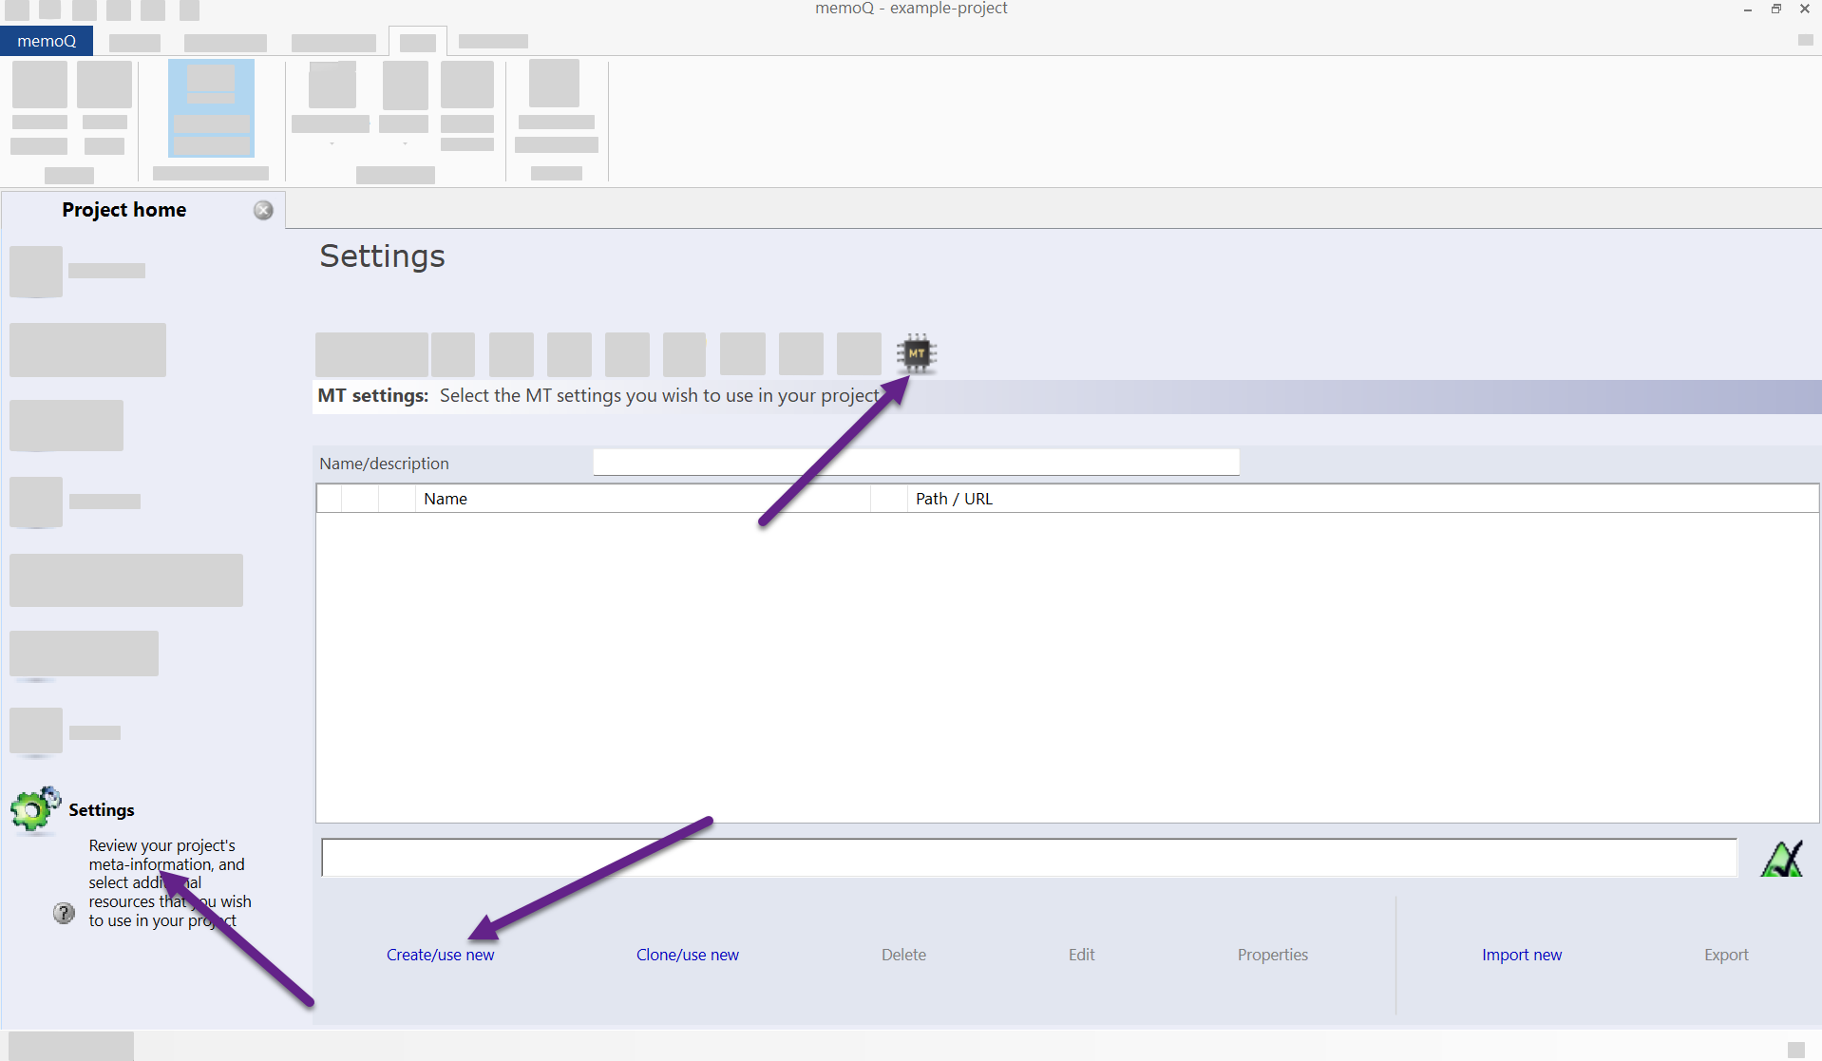The width and height of the screenshot is (1822, 1061).
Task: Click the green check mark filter icon
Action: pos(1781,859)
